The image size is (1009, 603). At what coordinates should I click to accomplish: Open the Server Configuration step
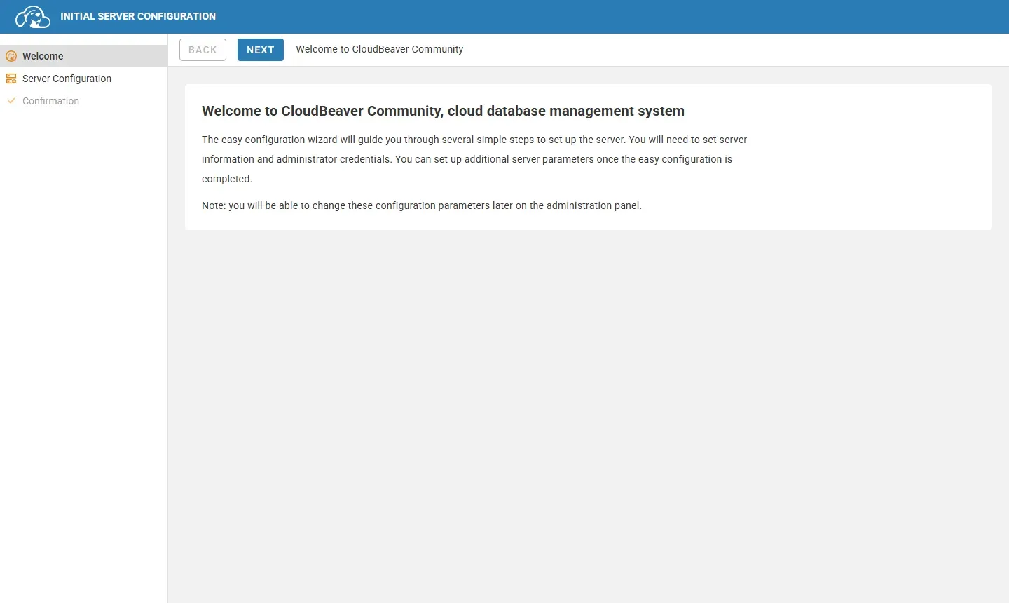[83, 79]
